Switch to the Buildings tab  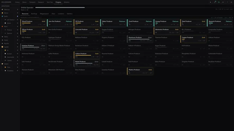click(x=34, y=14)
